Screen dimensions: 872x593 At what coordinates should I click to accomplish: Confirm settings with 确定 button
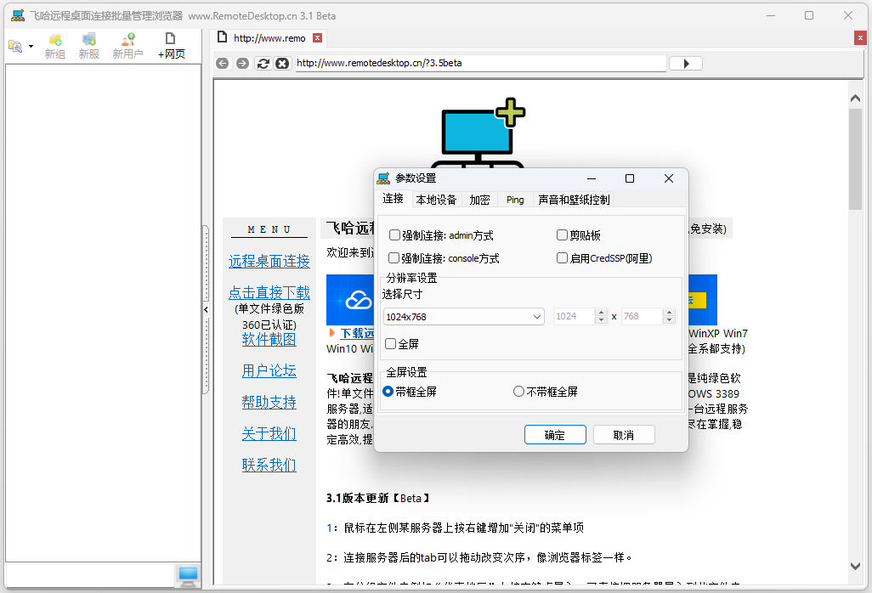[x=555, y=435]
